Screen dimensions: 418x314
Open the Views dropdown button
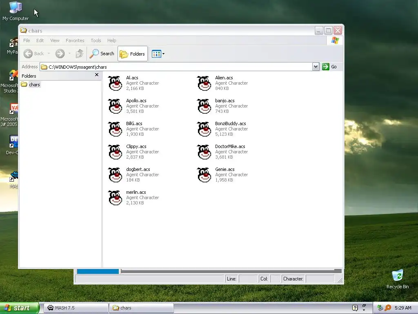[x=158, y=54]
